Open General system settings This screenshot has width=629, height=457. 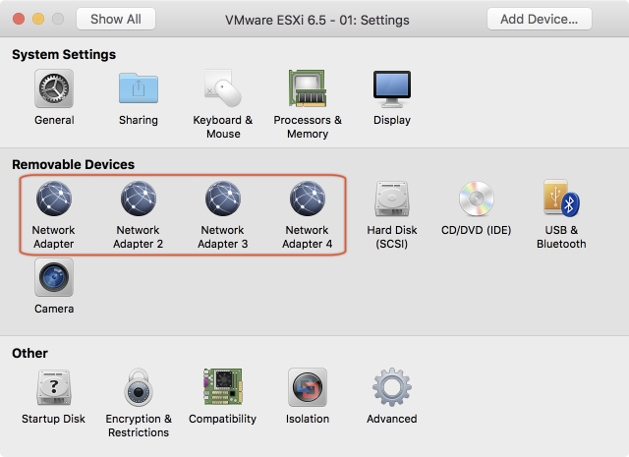click(54, 89)
